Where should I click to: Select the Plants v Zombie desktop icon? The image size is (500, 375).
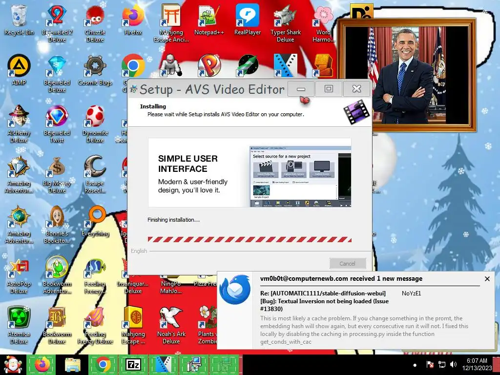(208, 325)
